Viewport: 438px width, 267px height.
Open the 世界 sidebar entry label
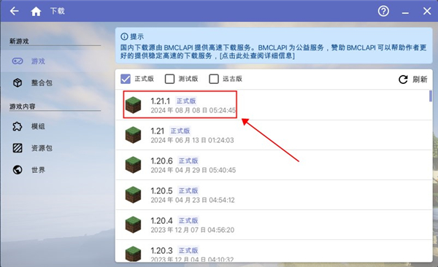38,170
